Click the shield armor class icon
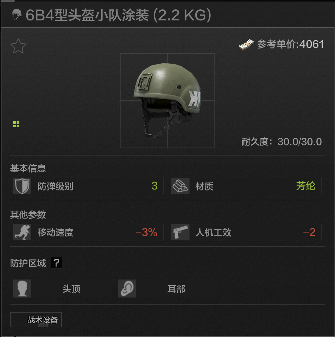The image size is (335, 337). 22,186
